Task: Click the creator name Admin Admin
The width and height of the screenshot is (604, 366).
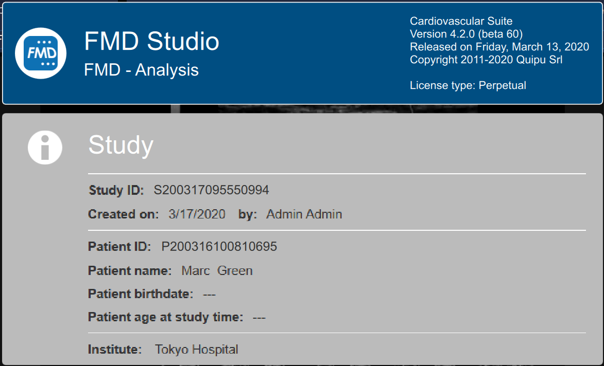Action: pos(304,214)
